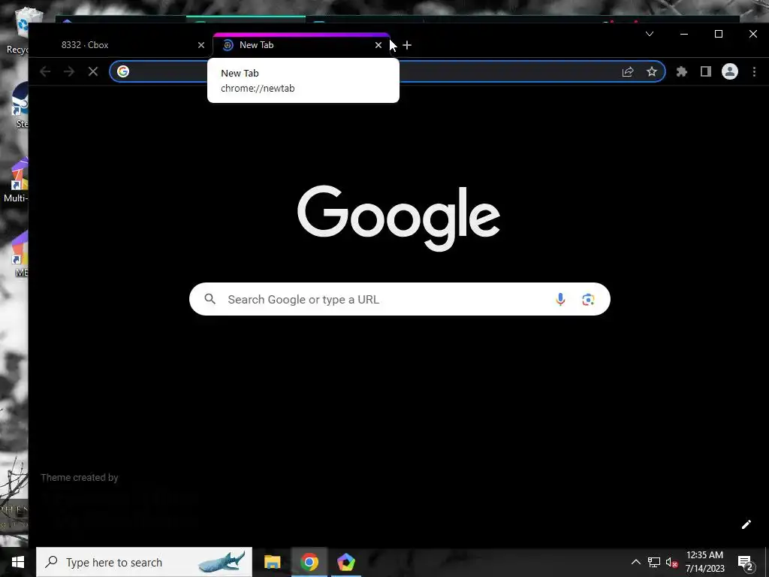Stop loading this page
Screen dimensions: 769x577
93,71
